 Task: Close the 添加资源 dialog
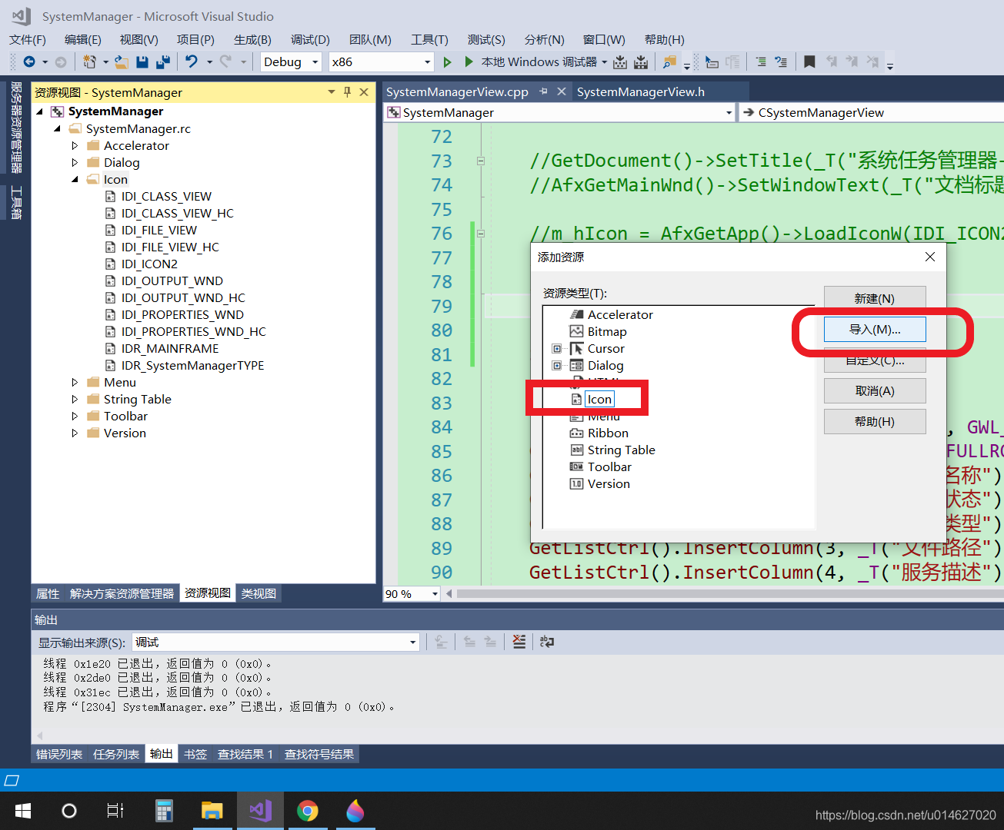click(x=930, y=257)
